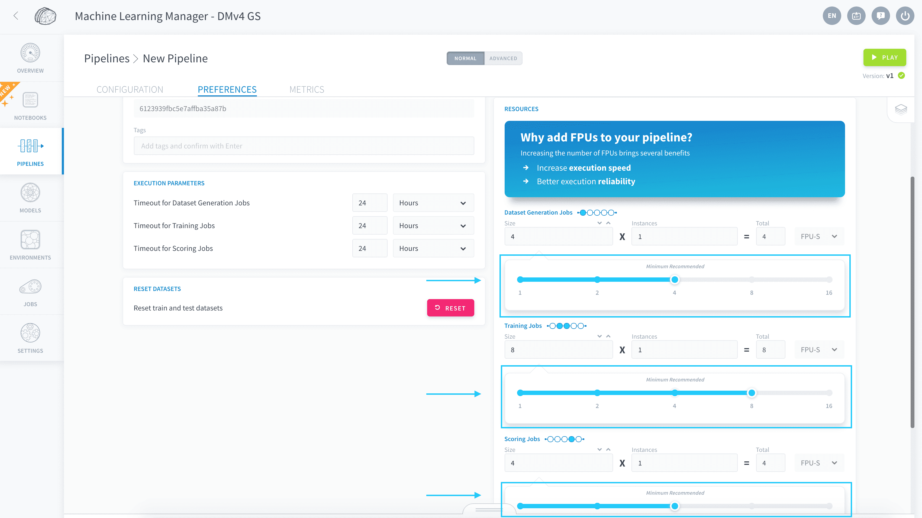The image size is (922, 518).
Task: Open the Models section in sidebar
Action: pos(30,198)
